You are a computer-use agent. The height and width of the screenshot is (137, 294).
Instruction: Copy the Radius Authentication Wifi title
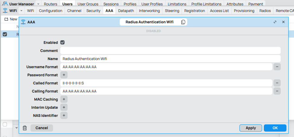click(183, 22)
